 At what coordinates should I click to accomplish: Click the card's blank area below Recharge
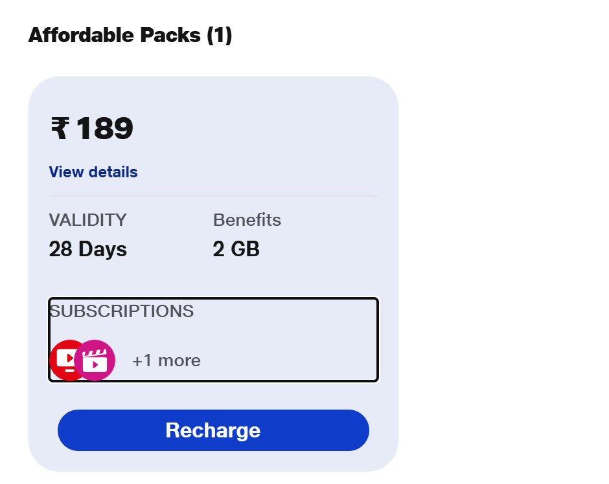(213, 461)
